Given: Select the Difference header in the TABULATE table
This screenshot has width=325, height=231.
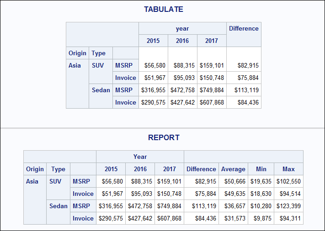Looking at the screenshot, I should (x=244, y=28).
